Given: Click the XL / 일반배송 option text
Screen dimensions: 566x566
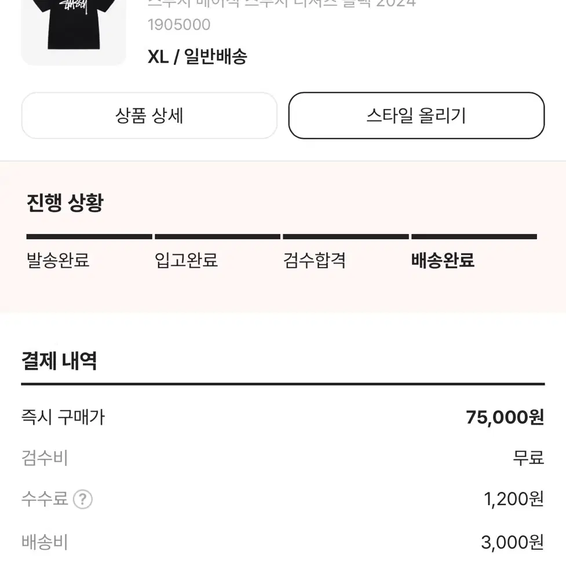Looking at the screenshot, I should click(198, 57).
